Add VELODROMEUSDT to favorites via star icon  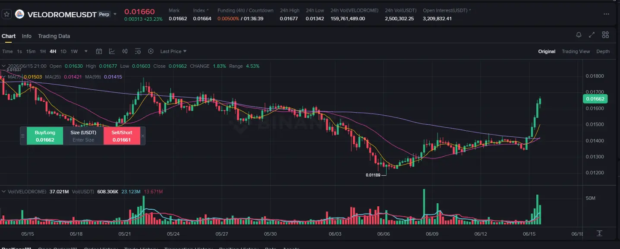tap(6, 14)
